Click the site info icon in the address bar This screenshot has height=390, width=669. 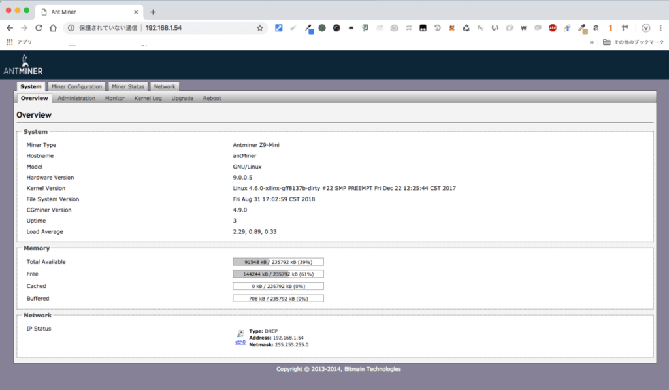tap(71, 28)
